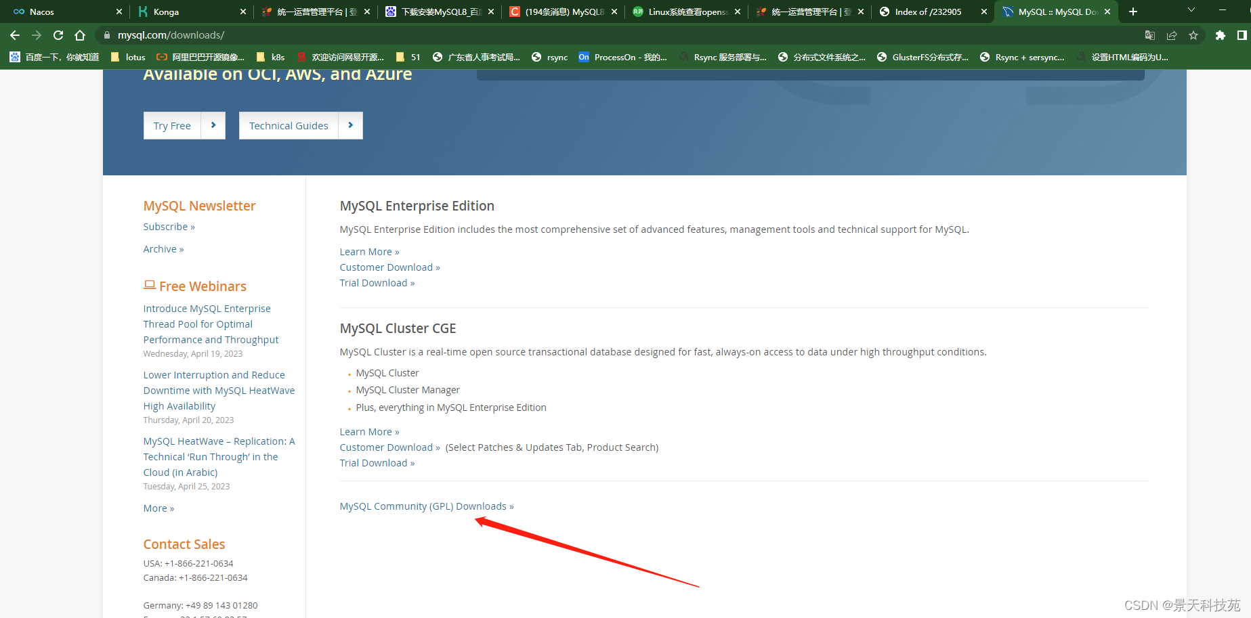This screenshot has width=1251, height=618.
Task: Open the Rsync + sersync bookmark
Action: click(1022, 58)
